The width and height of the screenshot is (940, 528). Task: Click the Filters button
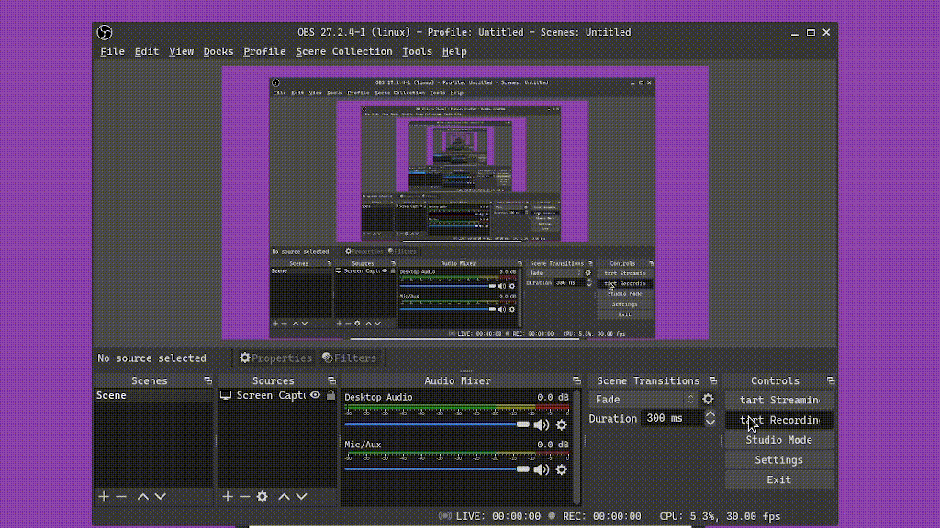click(x=350, y=358)
